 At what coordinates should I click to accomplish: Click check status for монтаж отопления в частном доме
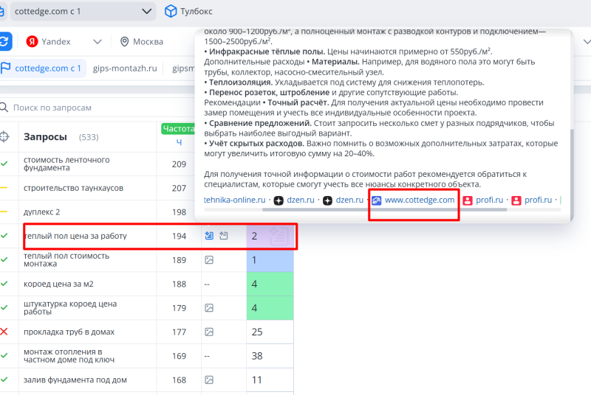click(x=4, y=355)
